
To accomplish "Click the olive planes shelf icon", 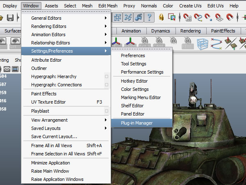I will coord(230,43).
